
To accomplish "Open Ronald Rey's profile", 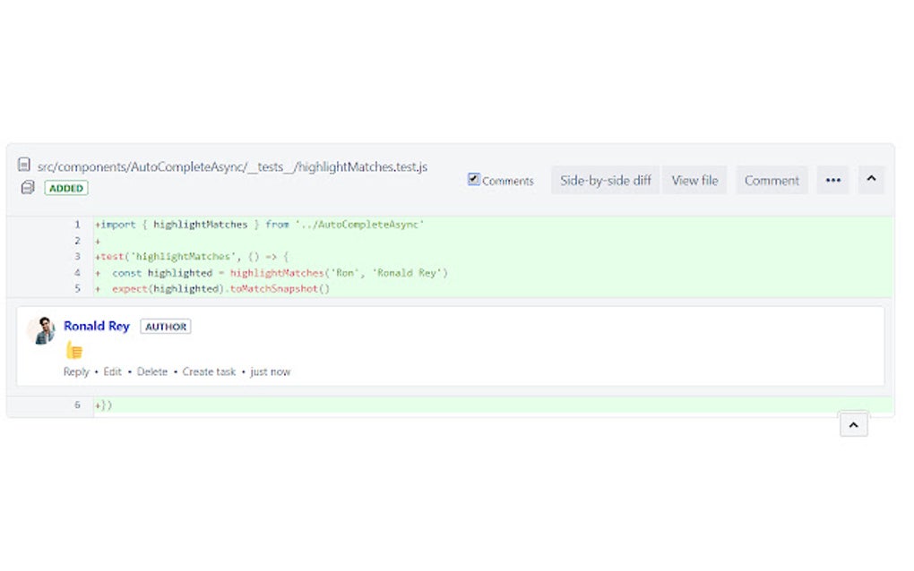I will click(96, 326).
